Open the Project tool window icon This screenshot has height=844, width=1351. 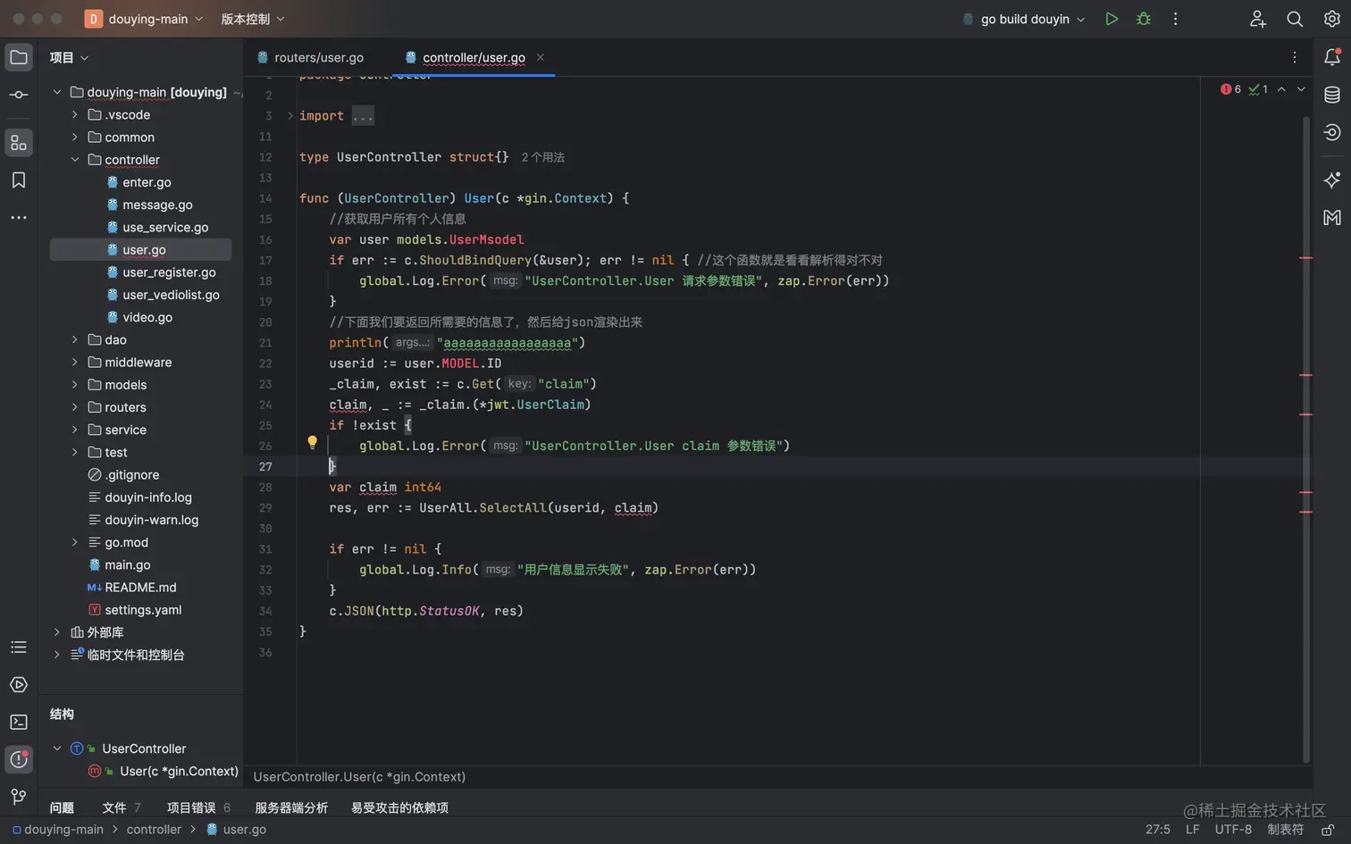[19, 58]
